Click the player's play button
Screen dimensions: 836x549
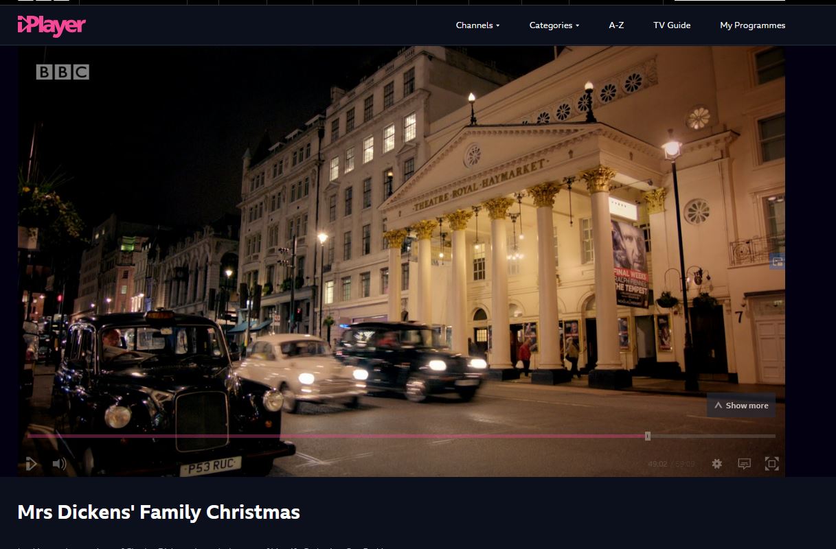coord(32,464)
